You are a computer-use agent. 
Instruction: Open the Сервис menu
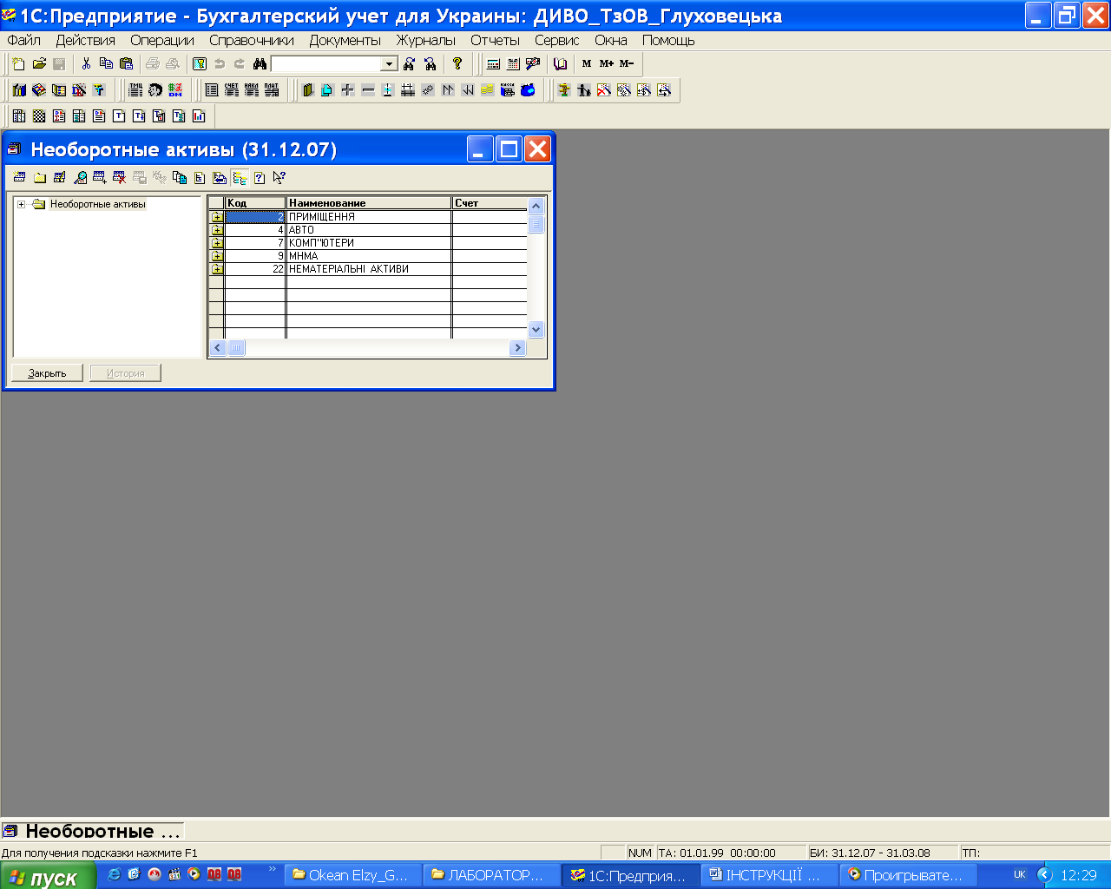[557, 40]
